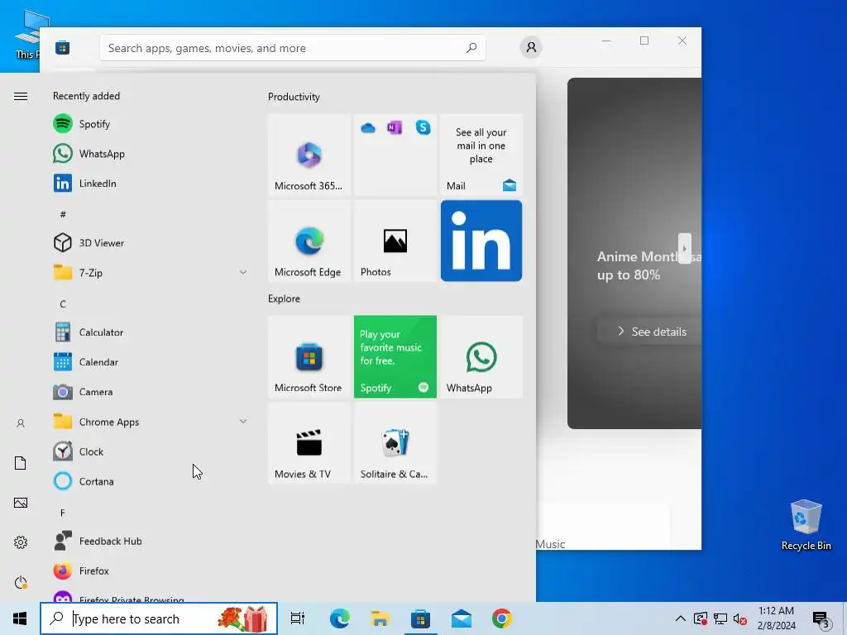
Task: Select the 'C' letter group header
Action: [x=63, y=304]
